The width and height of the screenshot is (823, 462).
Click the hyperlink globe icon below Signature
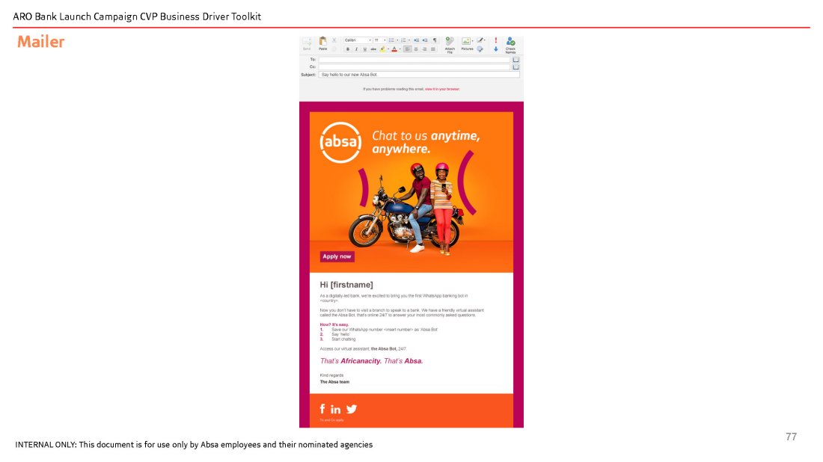480,49
